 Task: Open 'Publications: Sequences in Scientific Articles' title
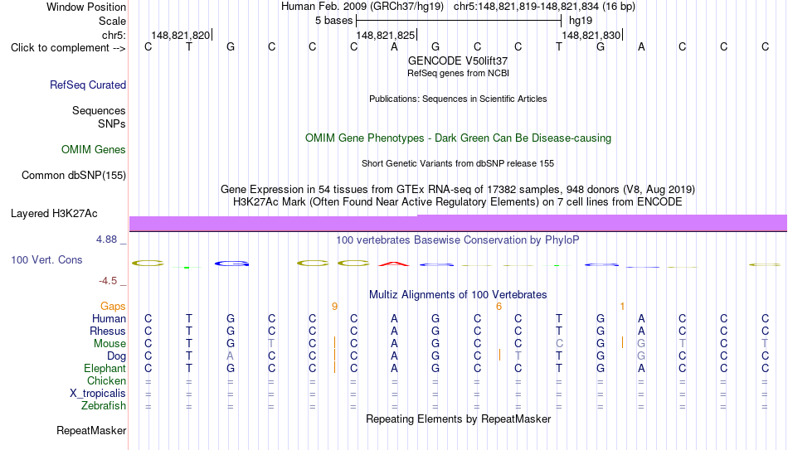[x=458, y=99]
